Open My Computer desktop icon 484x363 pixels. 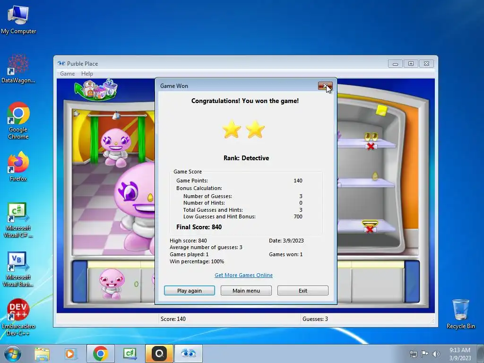(18, 19)
